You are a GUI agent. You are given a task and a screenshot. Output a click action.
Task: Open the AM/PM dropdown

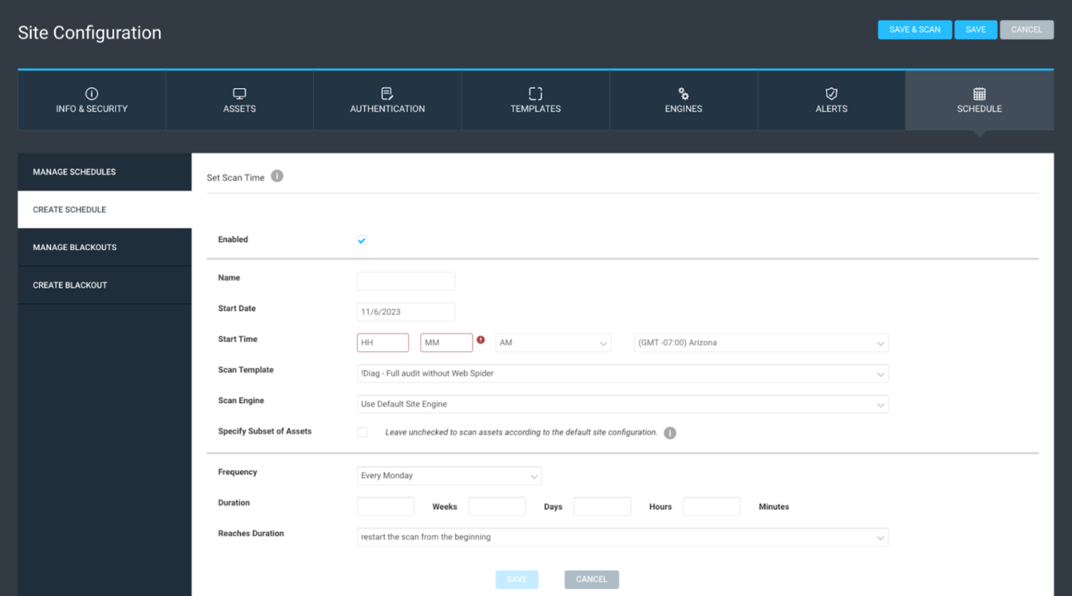[552, 343]
